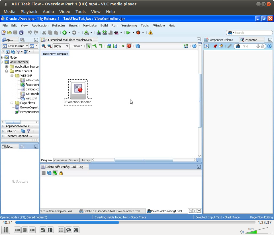This screenshot has width=274, height=235.
Task: Open a file with the Open folder icon
Action: coord(9,32)
